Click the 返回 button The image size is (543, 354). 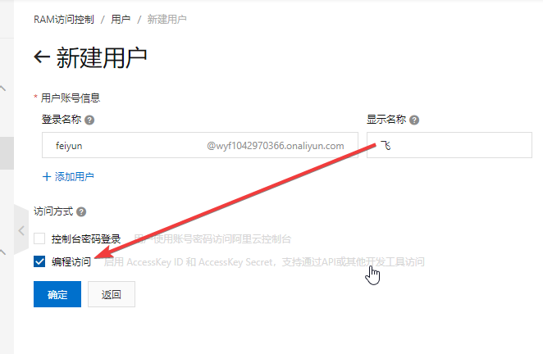click(112, 294)
